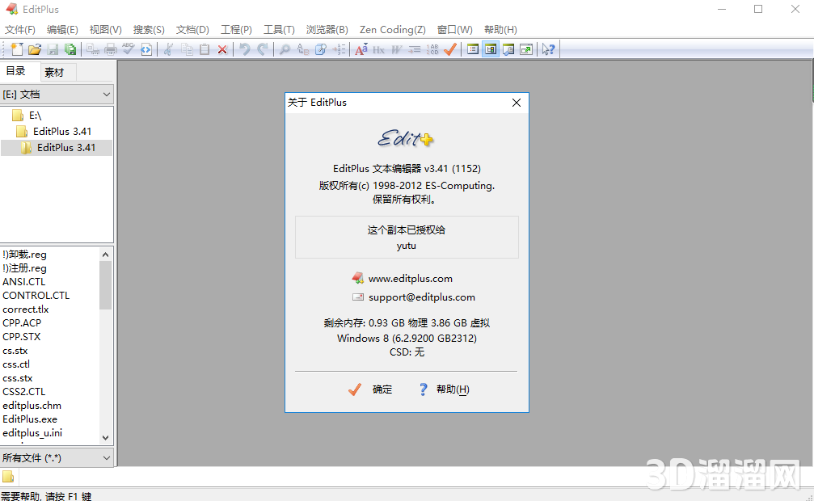
Task: Switch to the 素材 tab
Action: click(56, 71)
